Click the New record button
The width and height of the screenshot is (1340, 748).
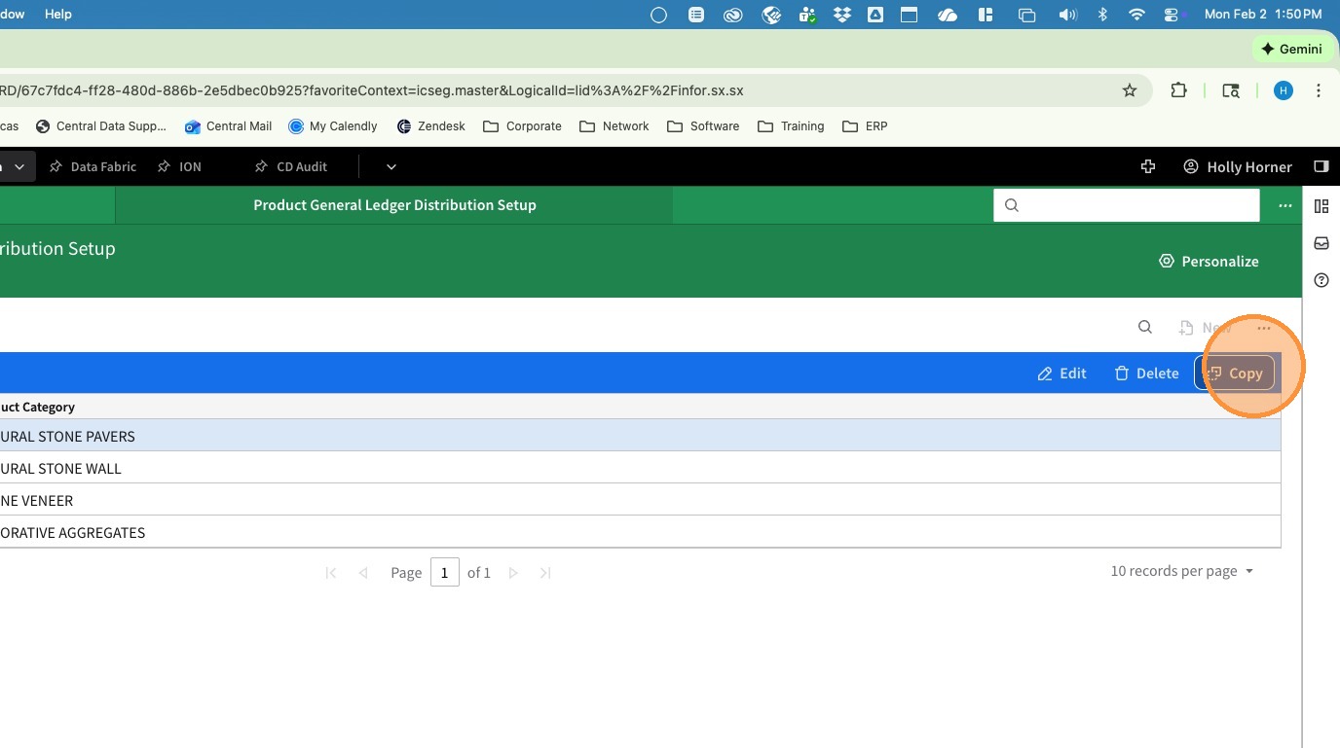click(1205, 328)
